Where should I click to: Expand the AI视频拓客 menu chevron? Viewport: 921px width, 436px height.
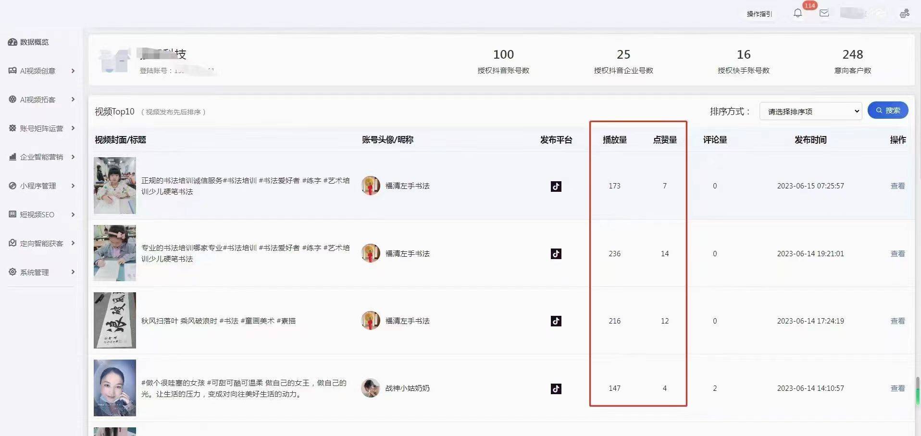[x=73, y=100]
